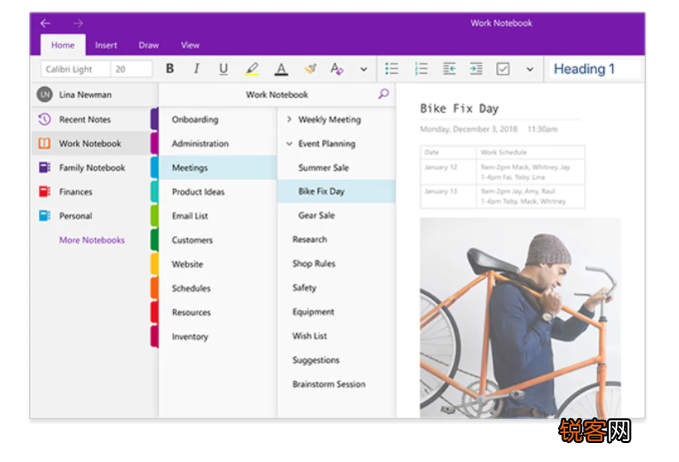Open more paragraph options chevron
Screen dimensions: 679x462
point(529,69)
